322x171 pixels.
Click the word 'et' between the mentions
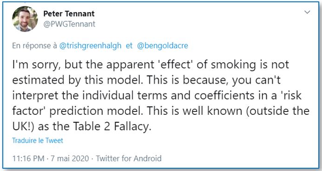tap(129, 46)
